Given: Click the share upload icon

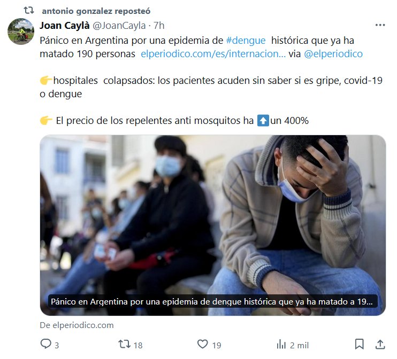Looking at the screenshot, I should click(x=380, y=345).
